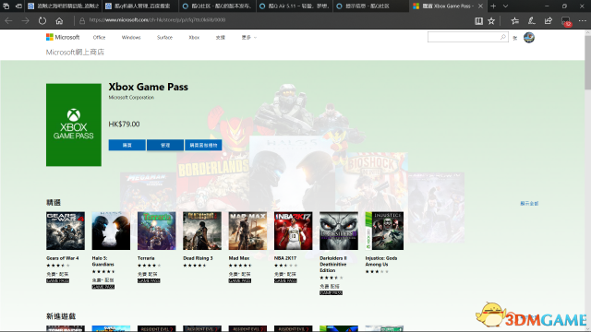Screen dimensions: 591x332
Task: Click the "NBA 2K17" title text
Action: click(285, 258)
